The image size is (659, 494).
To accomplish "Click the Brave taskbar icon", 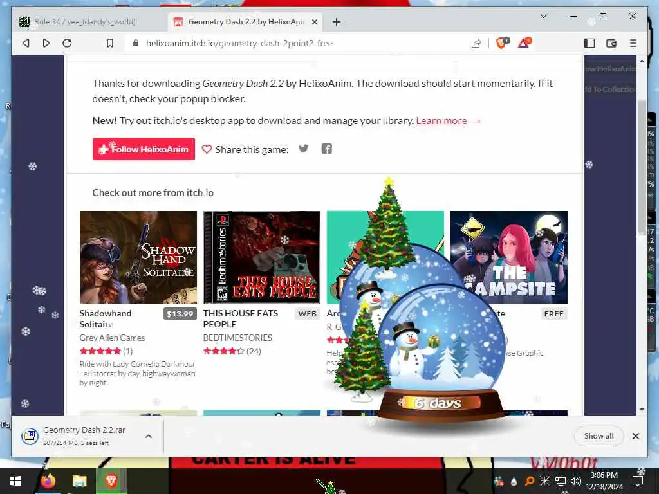I will pos(111,480).
